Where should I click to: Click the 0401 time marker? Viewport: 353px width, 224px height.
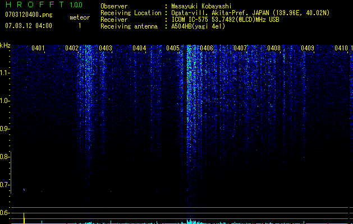(x=38, y=48)
